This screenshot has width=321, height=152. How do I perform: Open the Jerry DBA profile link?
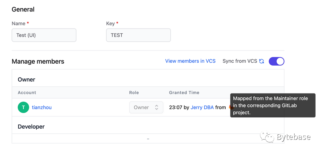[202, 108]
